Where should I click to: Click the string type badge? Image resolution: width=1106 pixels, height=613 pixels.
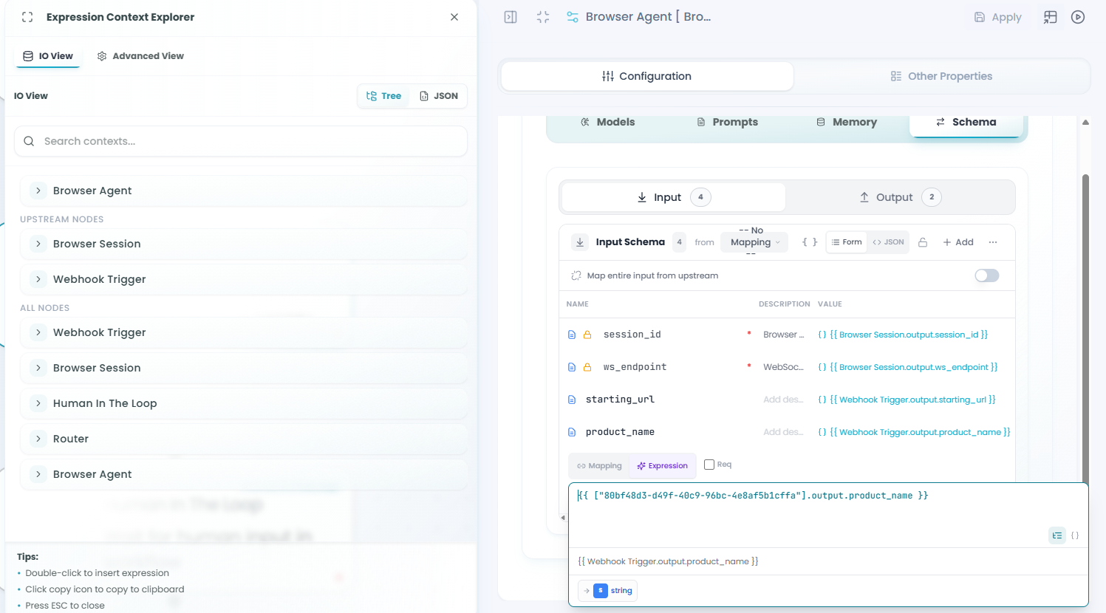(x=607, y=591)
